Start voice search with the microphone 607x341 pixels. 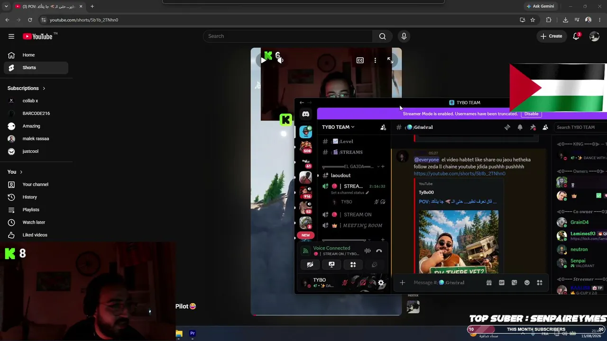click(404, 36)
